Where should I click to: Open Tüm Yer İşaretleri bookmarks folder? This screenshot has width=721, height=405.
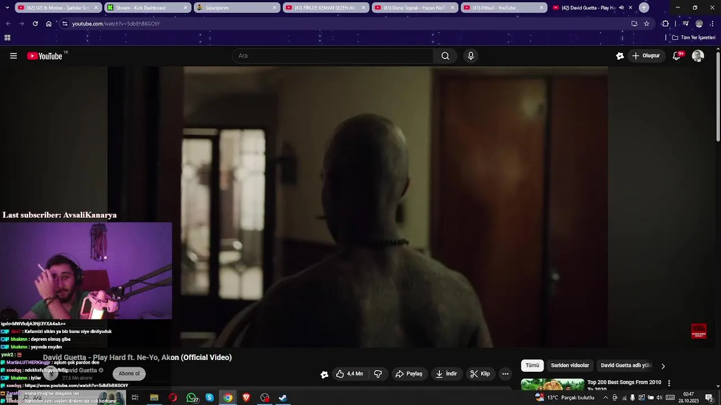point(693,38)
